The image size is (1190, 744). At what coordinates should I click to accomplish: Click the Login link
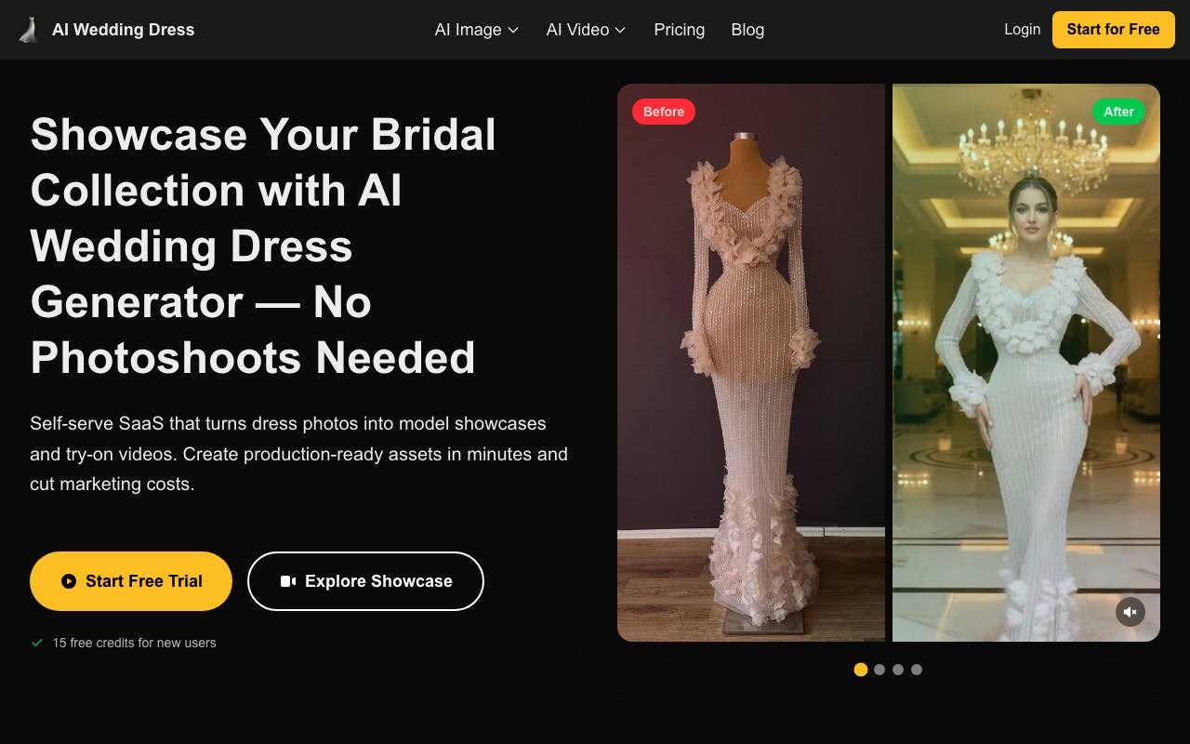pyautogui.click(x=1022, y=29)
